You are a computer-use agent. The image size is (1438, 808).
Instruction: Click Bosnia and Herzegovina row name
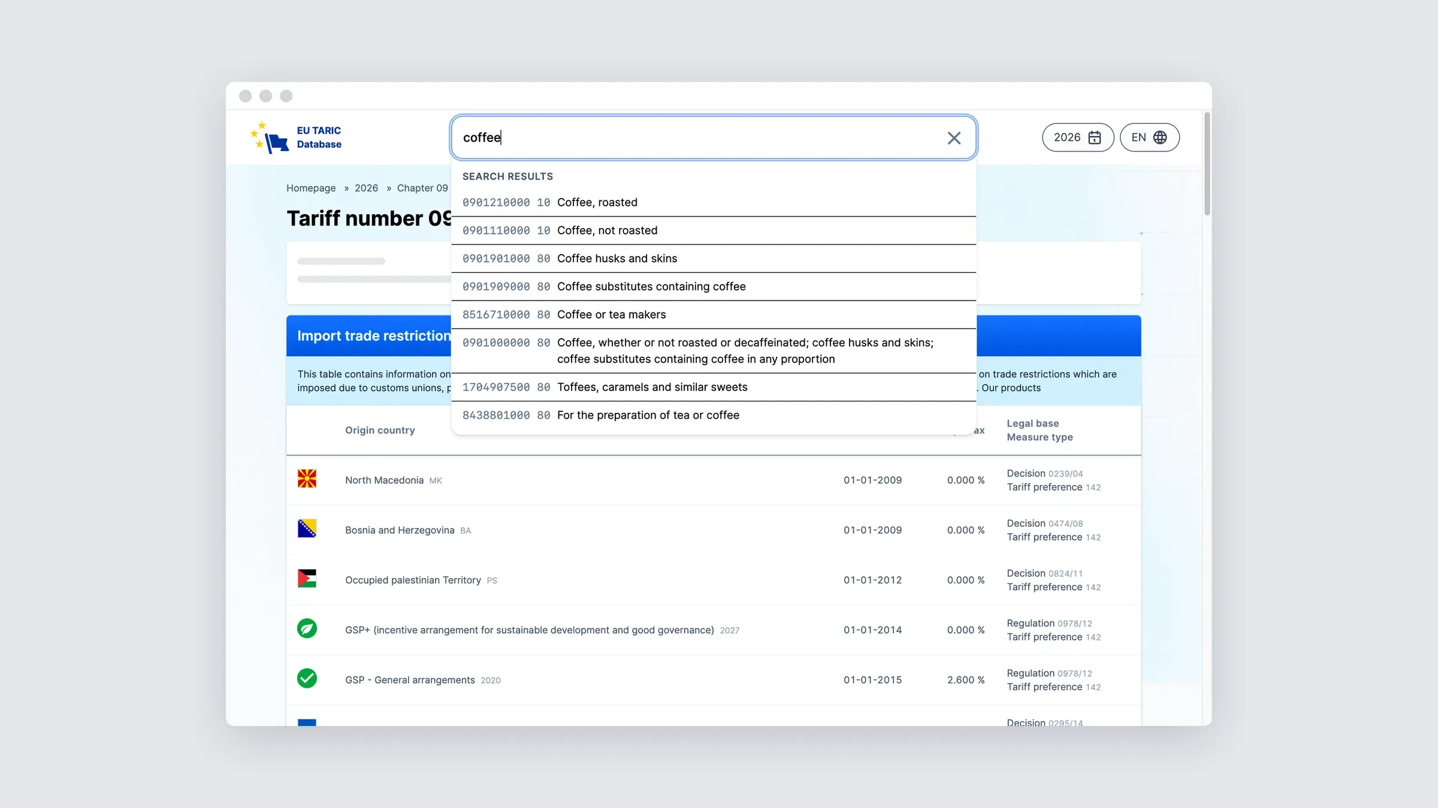[x=400, y=530]
